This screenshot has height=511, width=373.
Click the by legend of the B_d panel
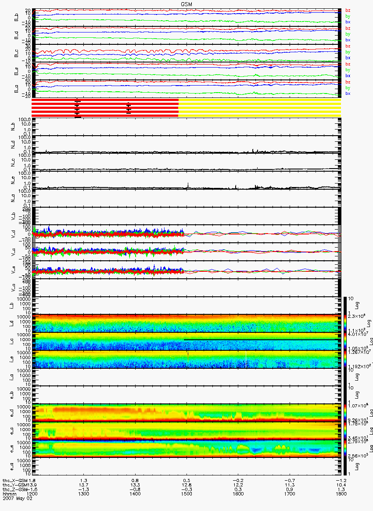point(348,34)
